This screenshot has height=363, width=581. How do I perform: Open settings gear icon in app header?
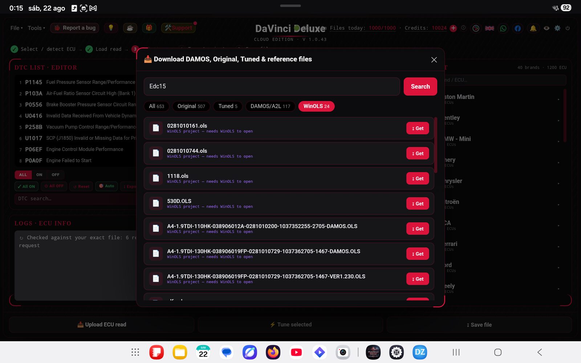(x=557, y=28)
